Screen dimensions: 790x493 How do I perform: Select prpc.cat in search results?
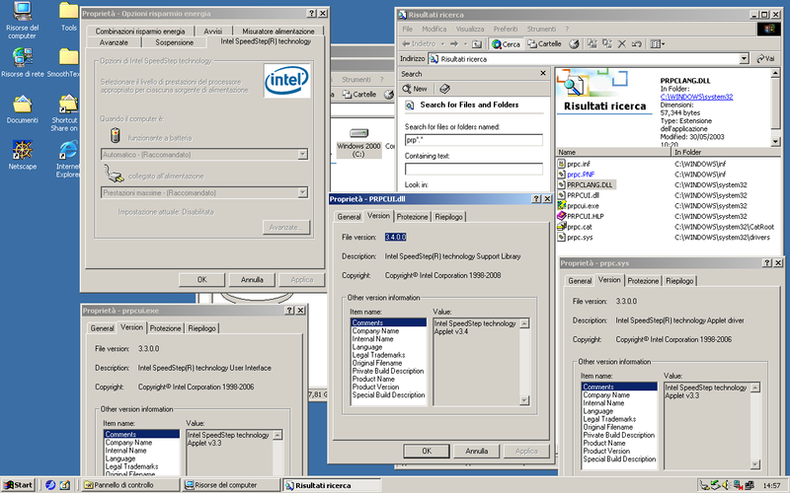point(575,227)
